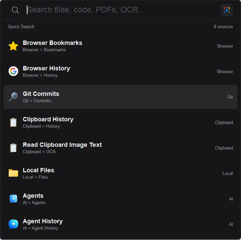The width and height of the screenshot is (241, 240).
Task: Click the Read Clipboard Image Text icon
Action: click(x=13, y=148)
